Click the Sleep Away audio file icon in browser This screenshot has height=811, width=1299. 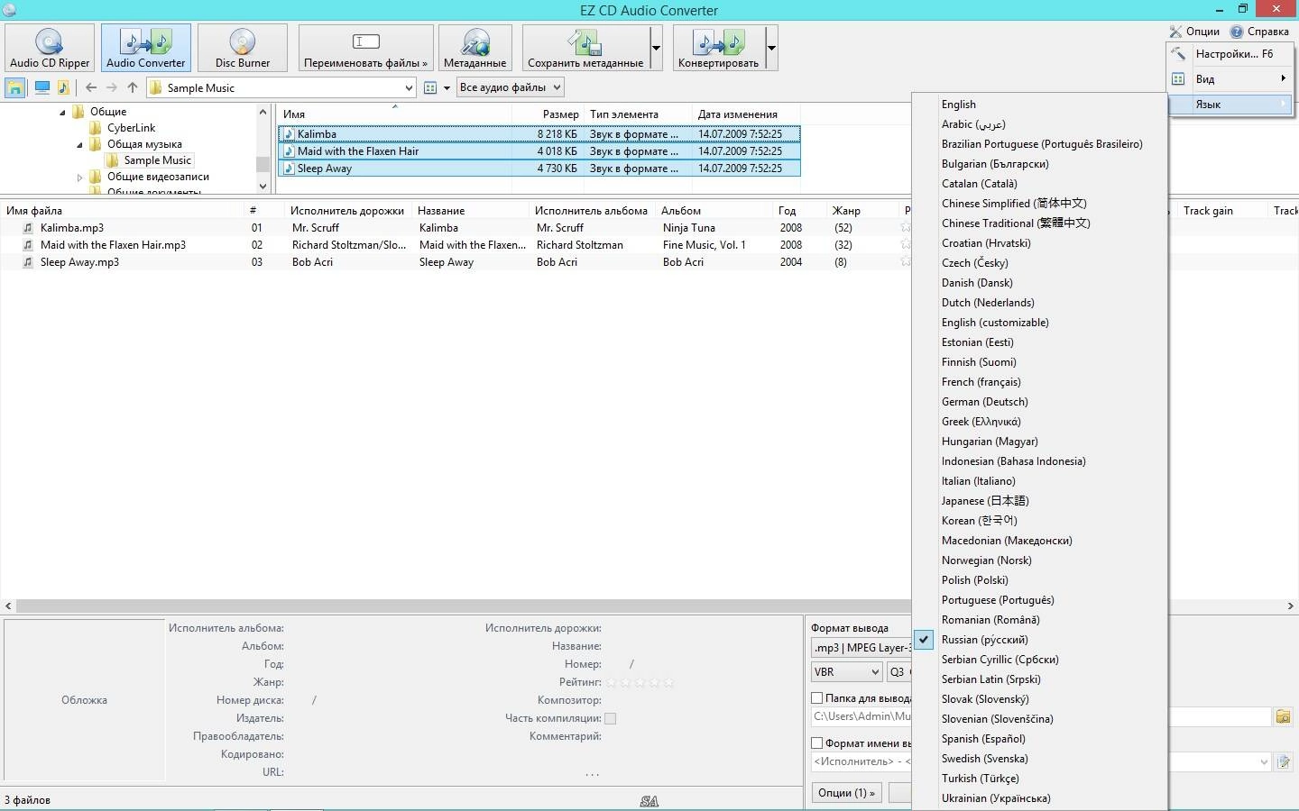pyautogui.click(x=289, y=169)
